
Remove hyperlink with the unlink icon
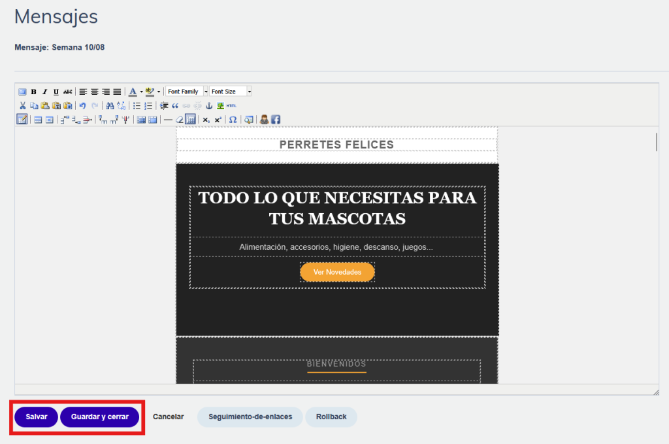[197, 105]
